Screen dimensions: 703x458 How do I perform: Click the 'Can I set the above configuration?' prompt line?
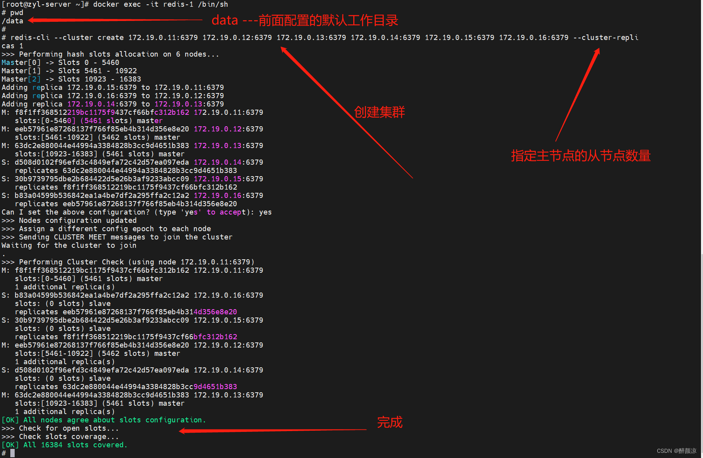[x=137, y=212]
